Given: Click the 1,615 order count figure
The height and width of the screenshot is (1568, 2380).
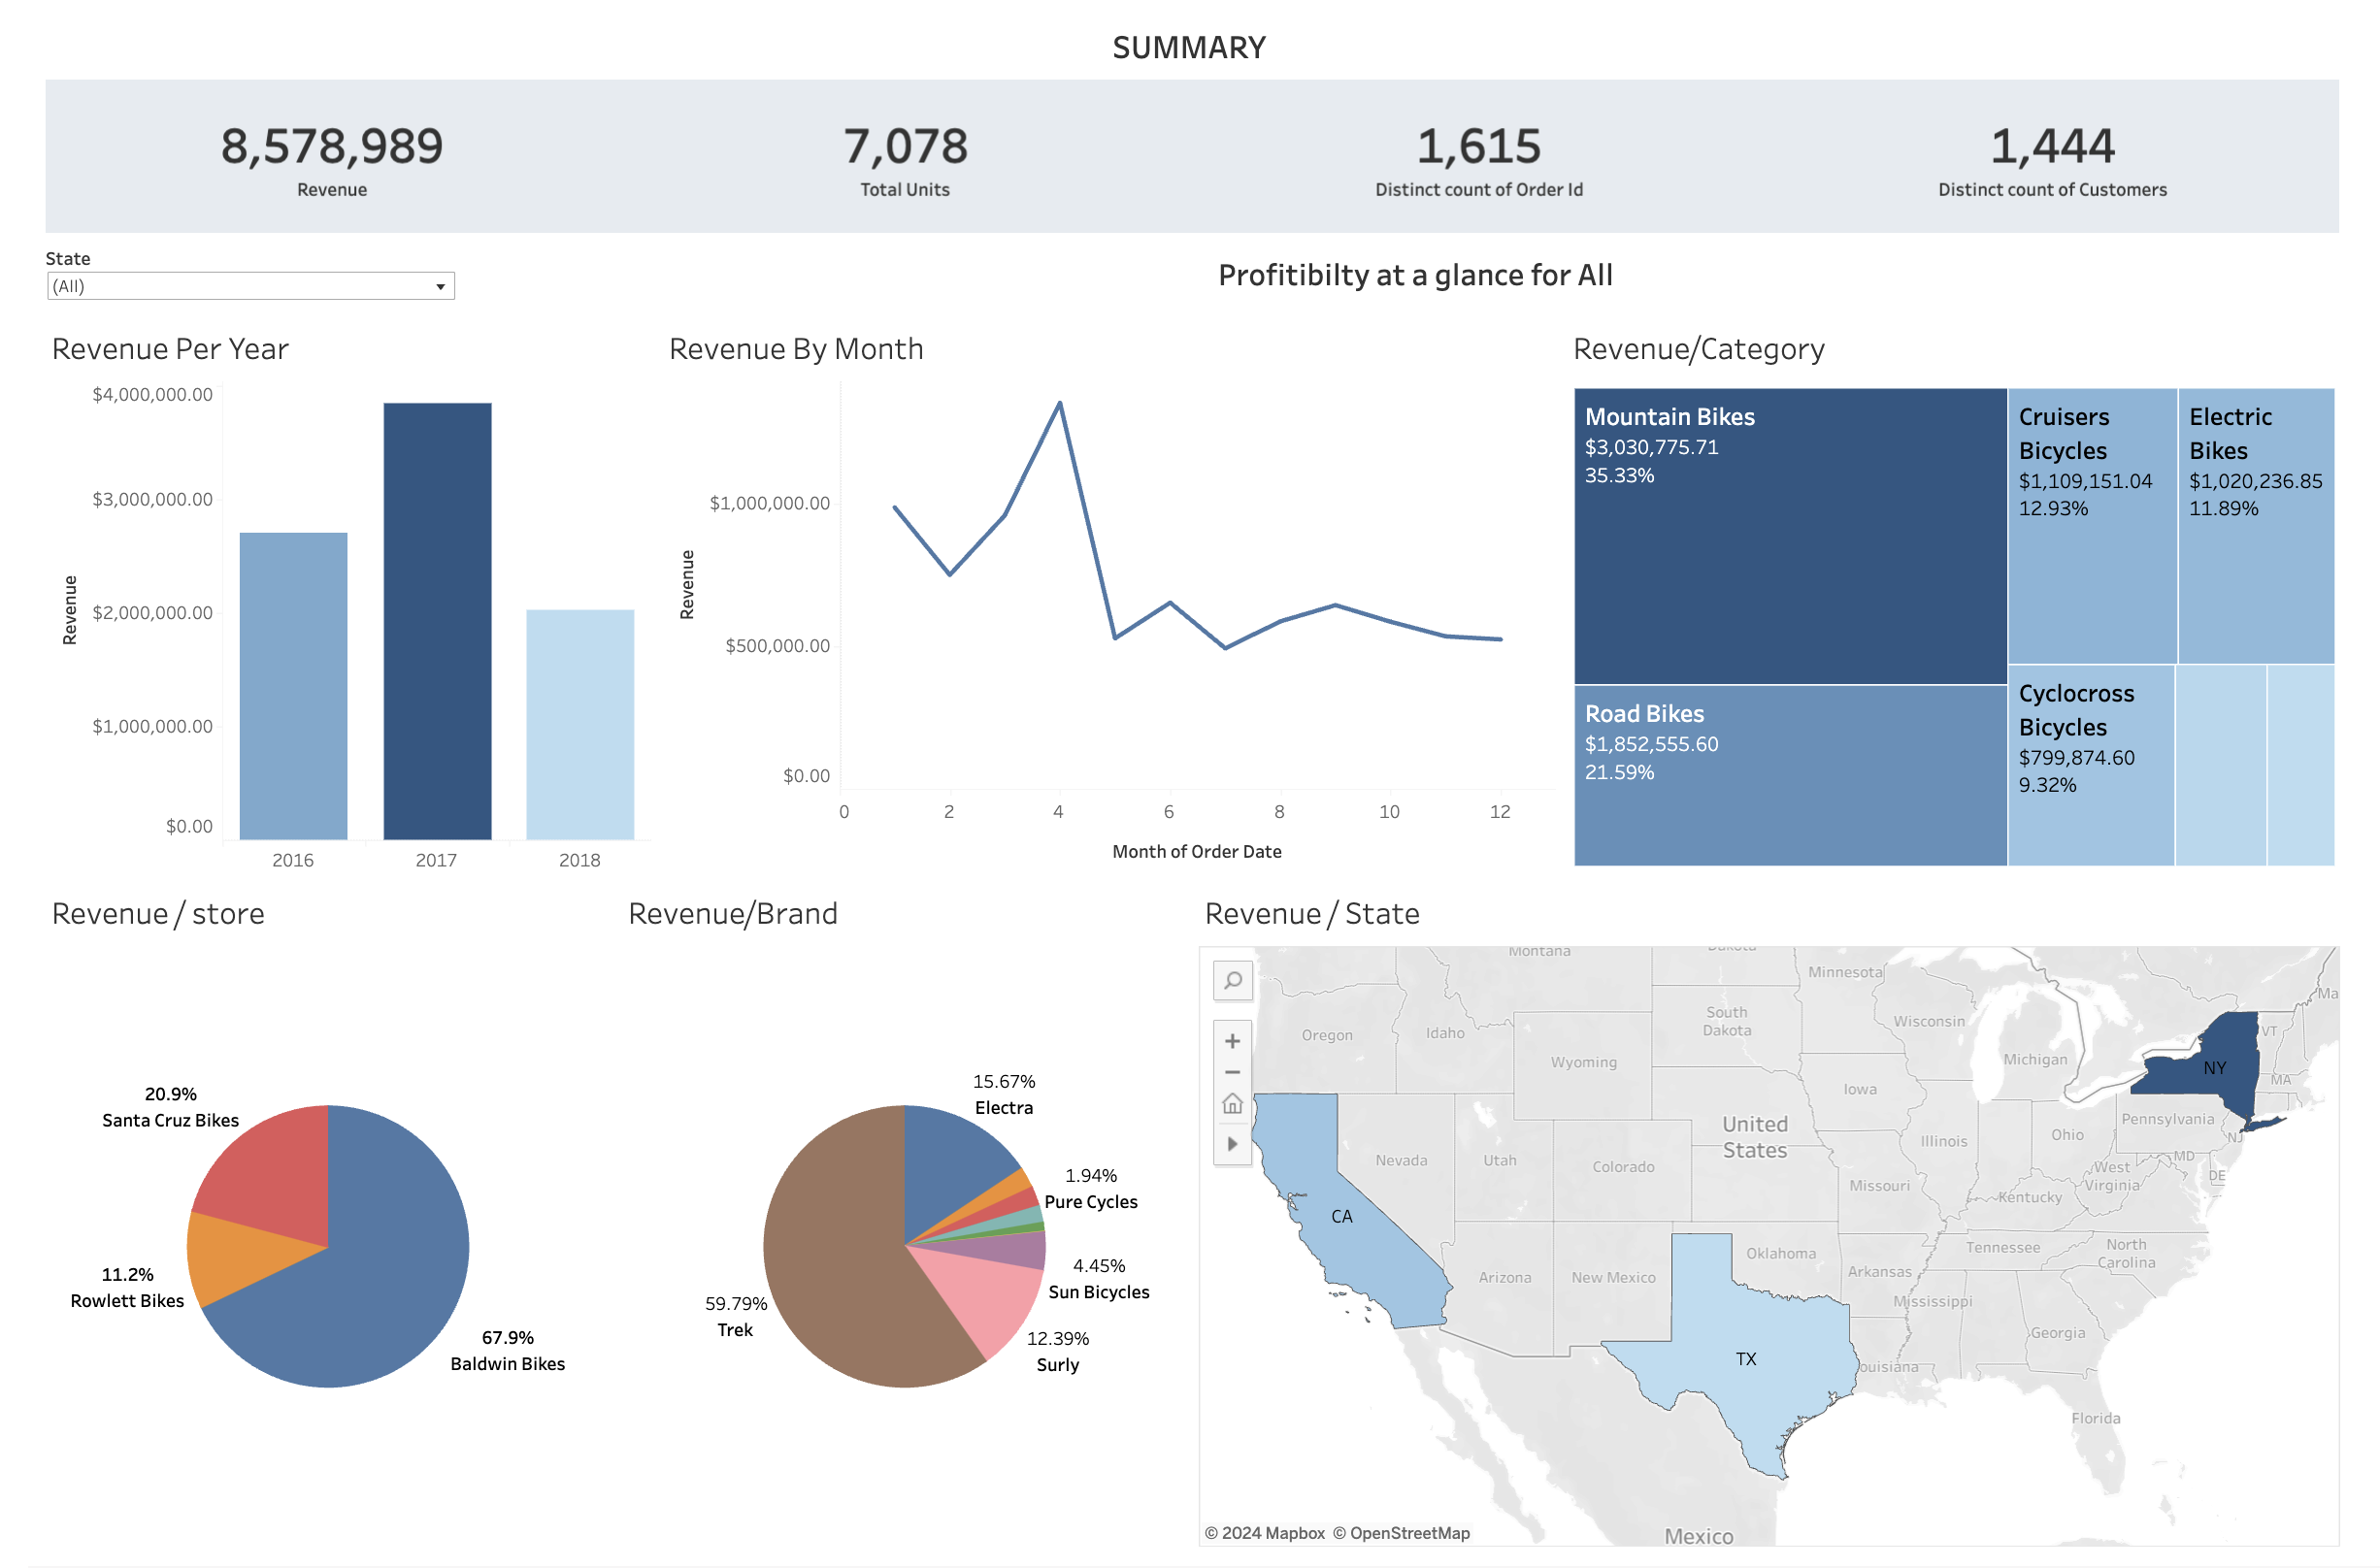Looking at the screenshot, I should pyautogui.click(x=1478, y=147).
